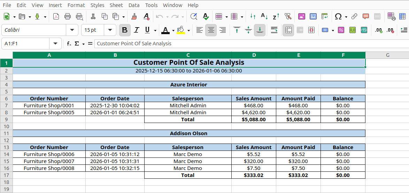This screenshot has width=409, height=193.
Task: Open the Font Size dropdown arrow
Action: [x=110, y=30]
